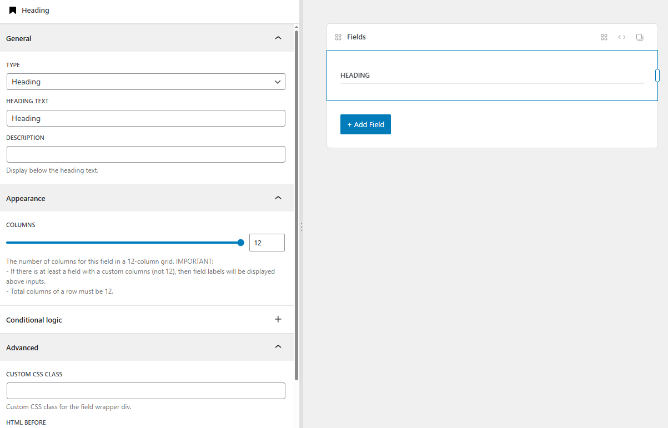Collapse the General section
Viewport: 668px width, 428px height.
click(278, 38)
